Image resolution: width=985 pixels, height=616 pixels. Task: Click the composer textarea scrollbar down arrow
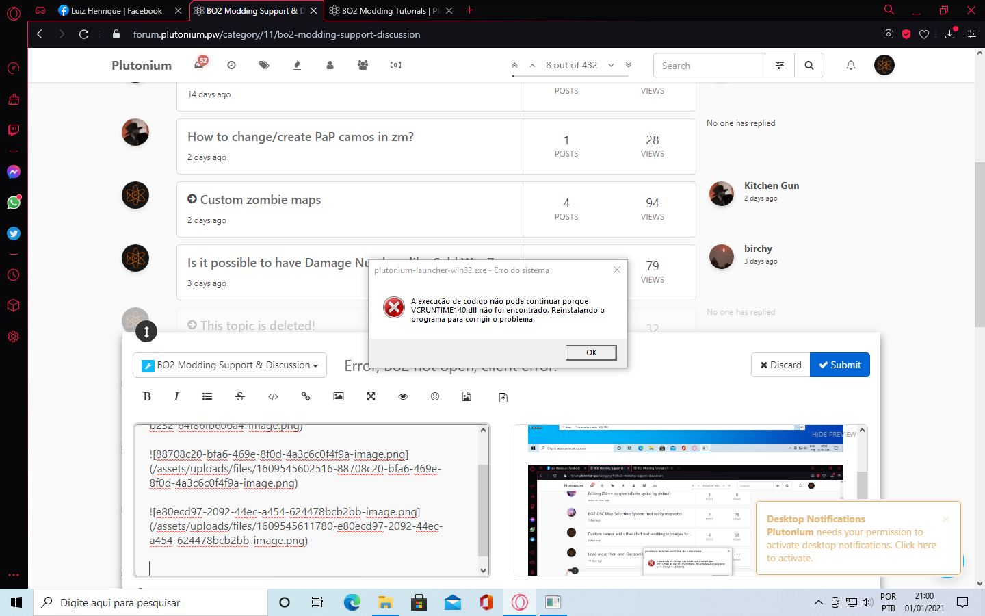pyautogui.click(x=484, y=570)
